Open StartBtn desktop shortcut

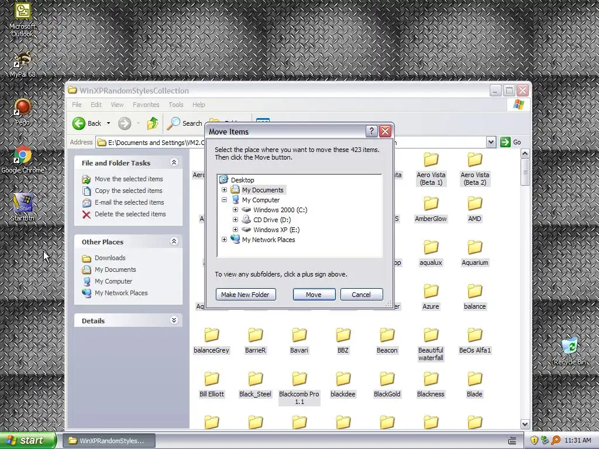[x=22, y=208]
